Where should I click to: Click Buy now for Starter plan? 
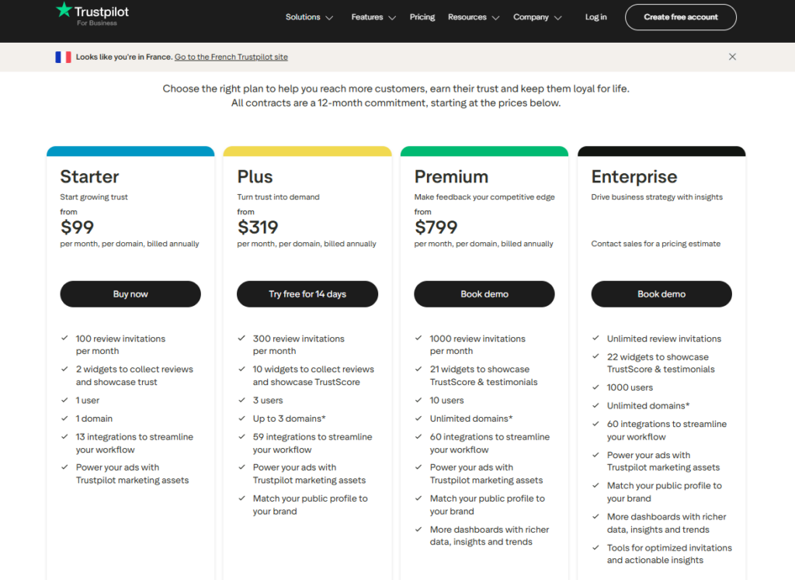click(130, 294)
